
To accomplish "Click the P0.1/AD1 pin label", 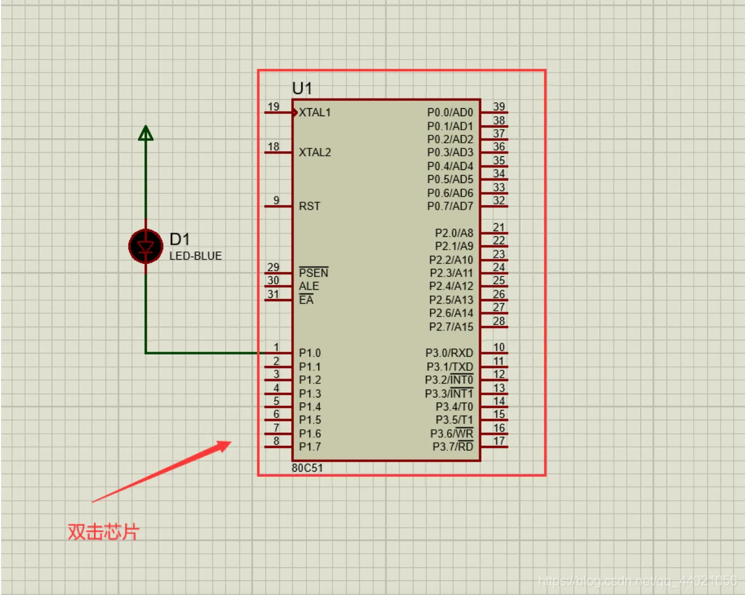I will 450,126.
